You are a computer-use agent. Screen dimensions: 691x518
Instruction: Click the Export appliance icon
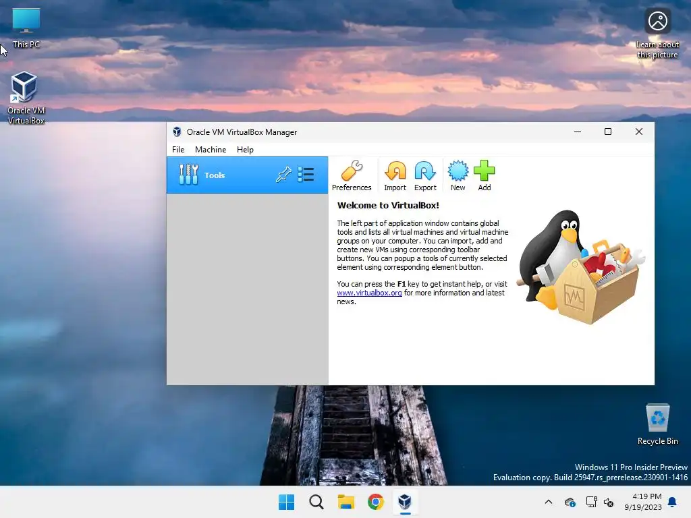(425, 176)
